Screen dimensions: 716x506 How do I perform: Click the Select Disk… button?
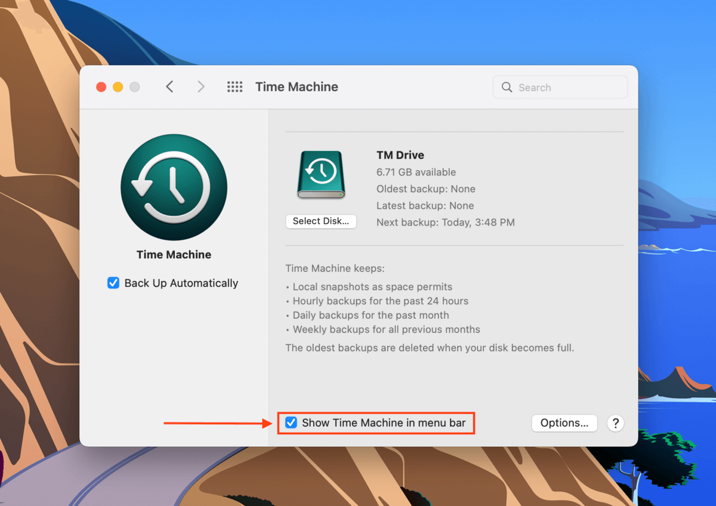point(321,221)
